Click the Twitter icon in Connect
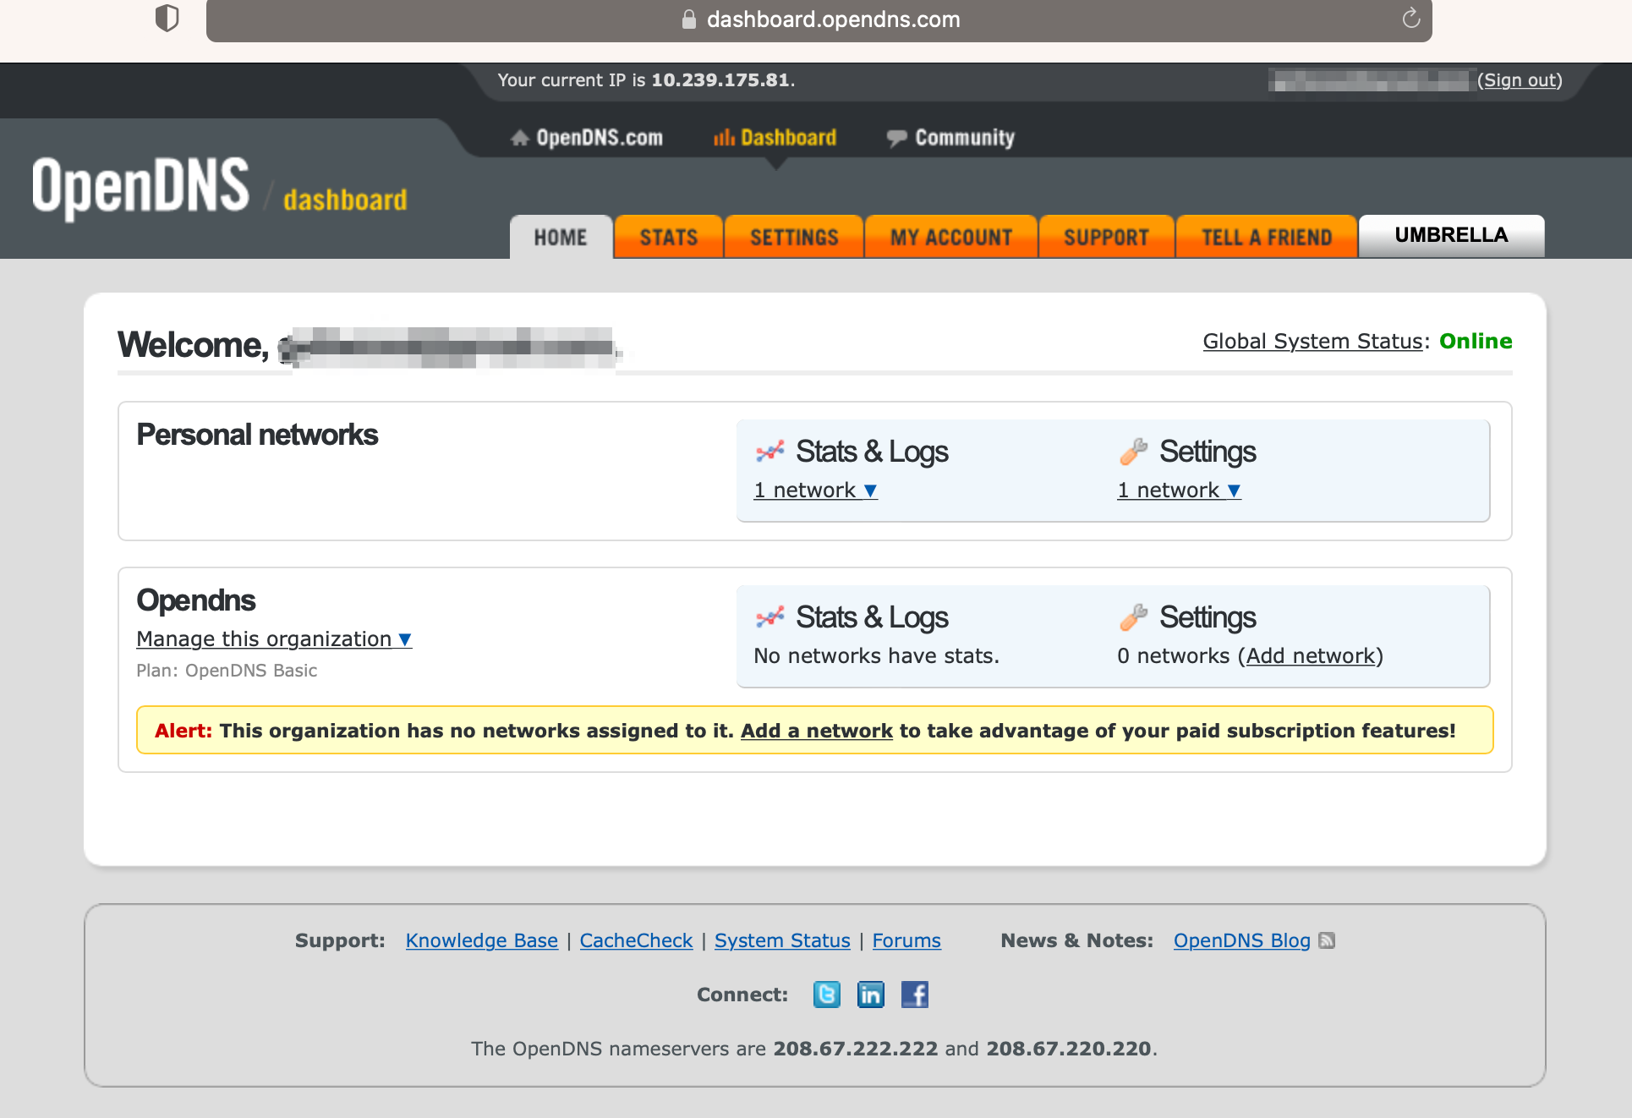The width and height of the screenshot is (1632, 1118). (827, 995)
